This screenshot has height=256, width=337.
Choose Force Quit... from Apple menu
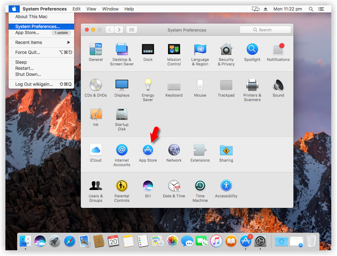coord(41,52)
